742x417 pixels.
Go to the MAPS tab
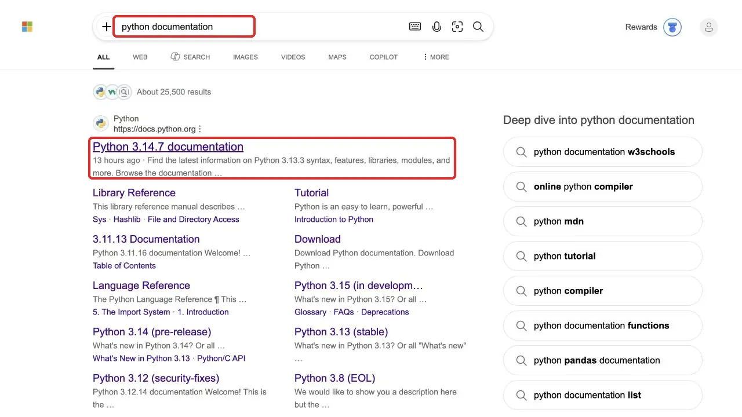tap(337, 57)
